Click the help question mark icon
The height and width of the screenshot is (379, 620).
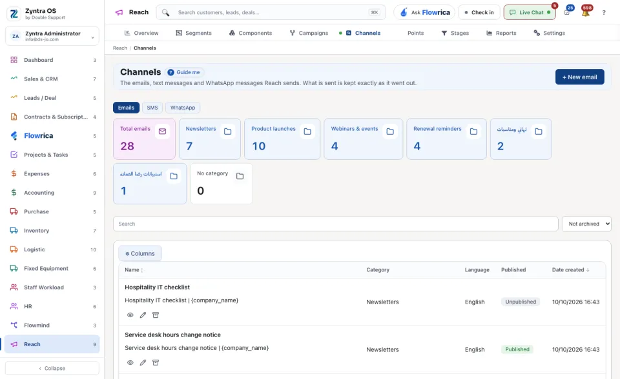pos(604,13)
